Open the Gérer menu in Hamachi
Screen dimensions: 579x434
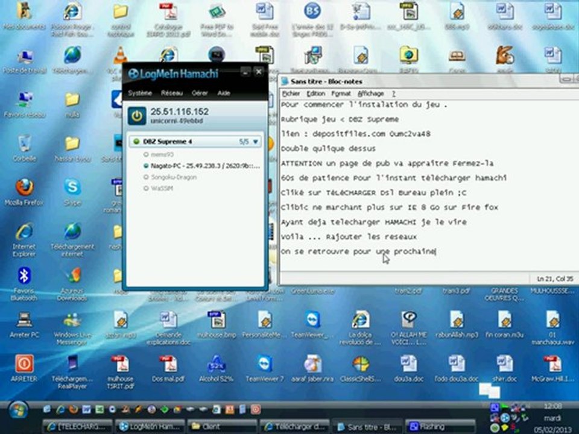(x=200, y=93)
